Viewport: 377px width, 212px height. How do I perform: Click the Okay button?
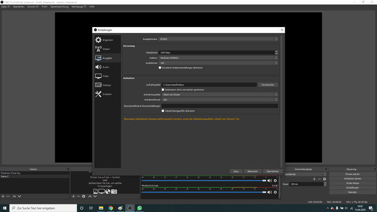coord(236,171)
